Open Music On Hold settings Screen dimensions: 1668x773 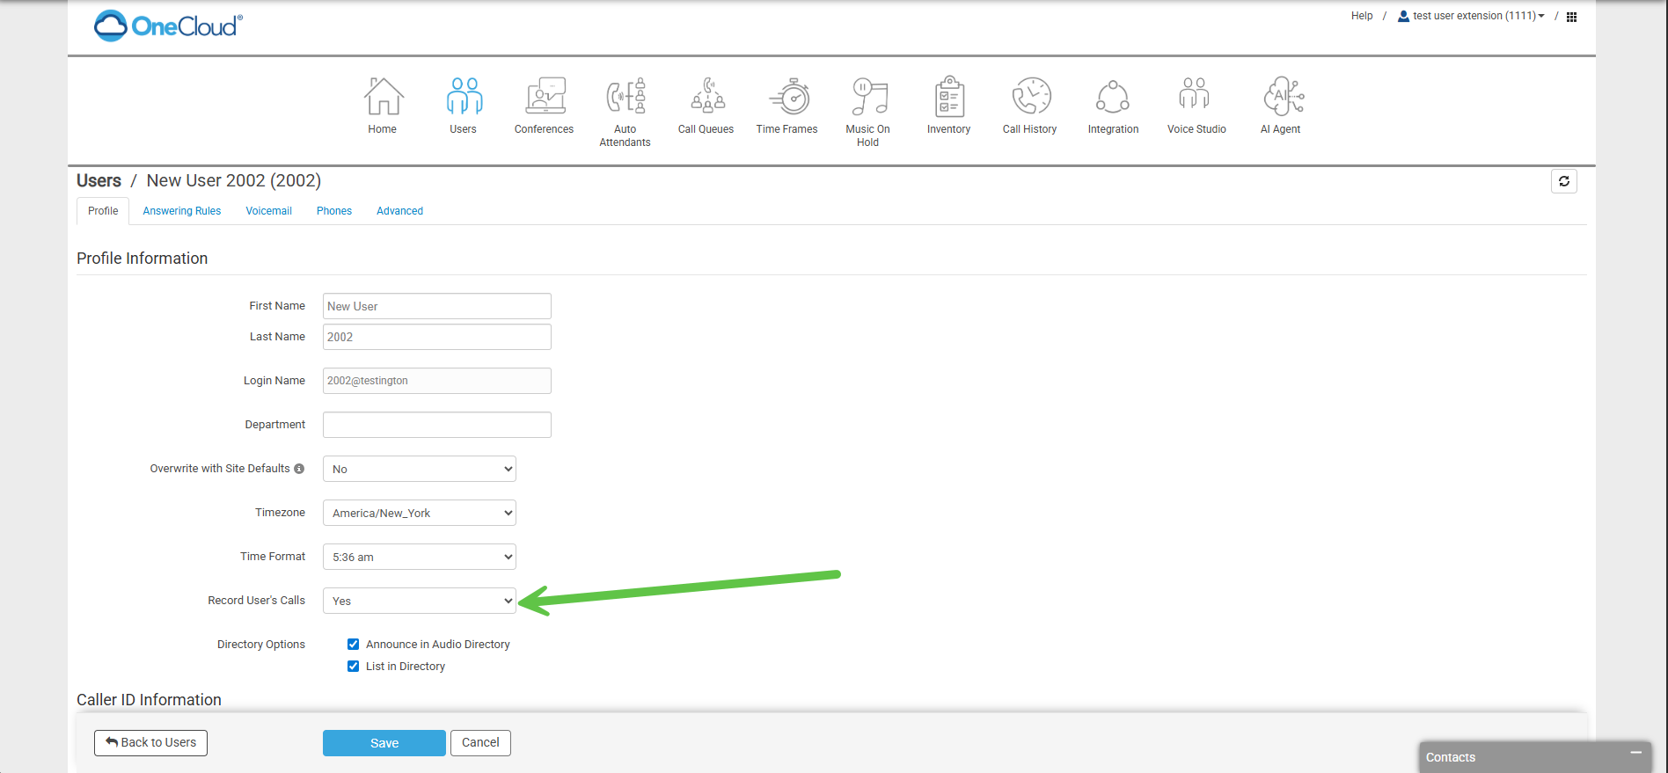point(868,97)
